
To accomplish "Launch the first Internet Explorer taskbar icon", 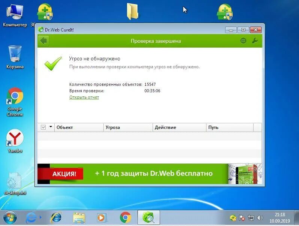I will pos(31,218).
